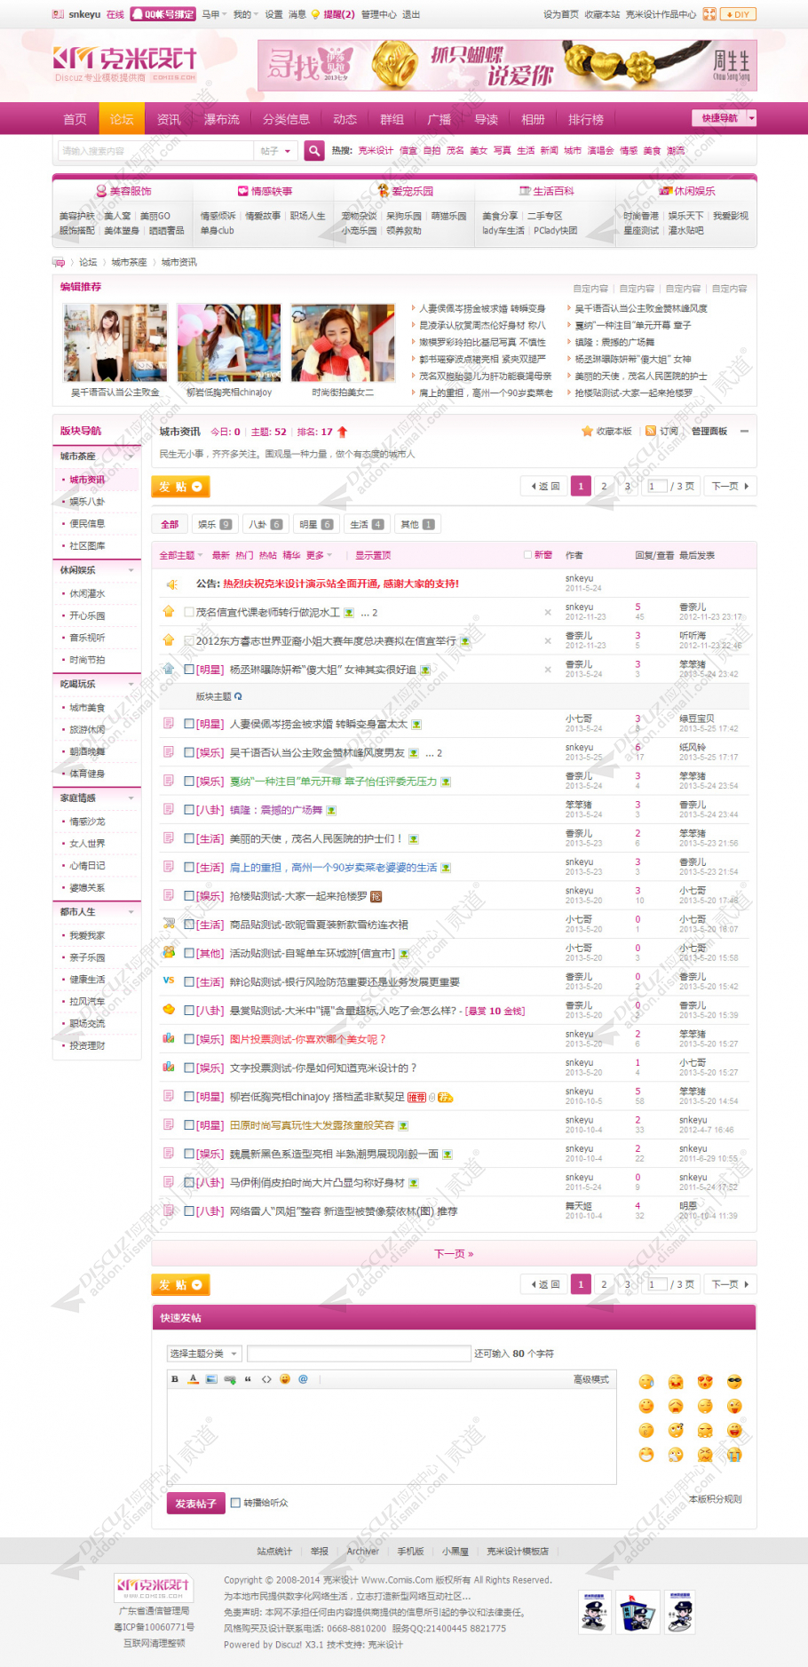
Task: Open the 瀑布流 navigation tab
Action: pos(222,119)
